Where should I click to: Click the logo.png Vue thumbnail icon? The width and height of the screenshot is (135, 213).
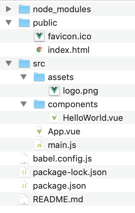(54, 90)
